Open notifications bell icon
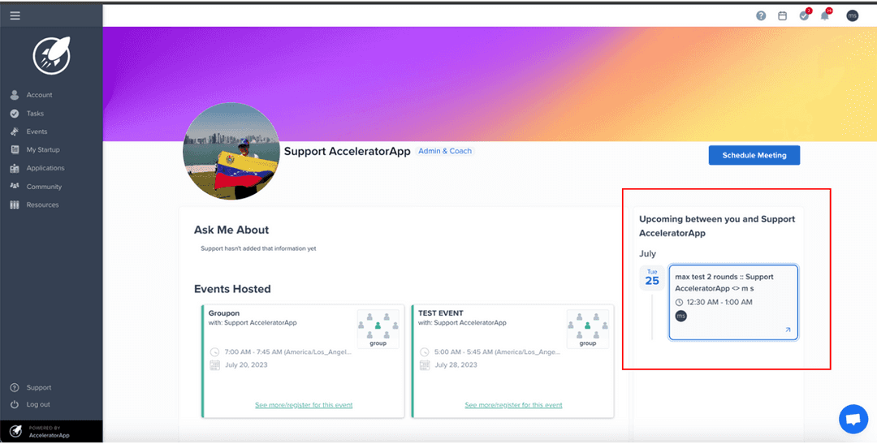 click(826, 15)
